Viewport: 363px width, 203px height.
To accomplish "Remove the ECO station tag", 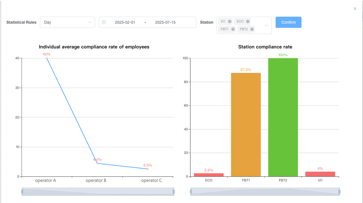I will click(248, 22).
